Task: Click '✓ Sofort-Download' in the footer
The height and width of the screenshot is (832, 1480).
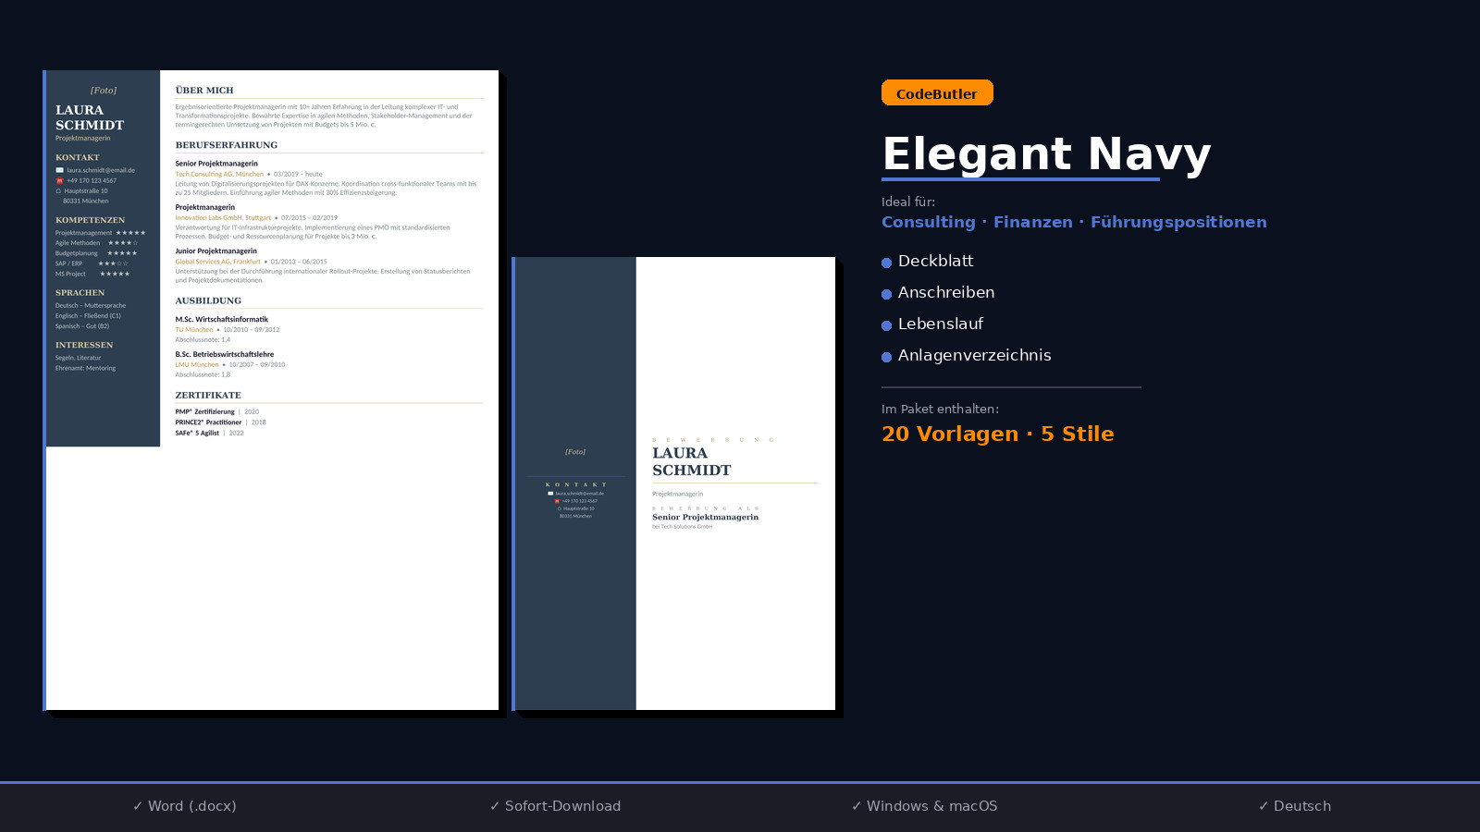Action: click(x=555, y=806)
